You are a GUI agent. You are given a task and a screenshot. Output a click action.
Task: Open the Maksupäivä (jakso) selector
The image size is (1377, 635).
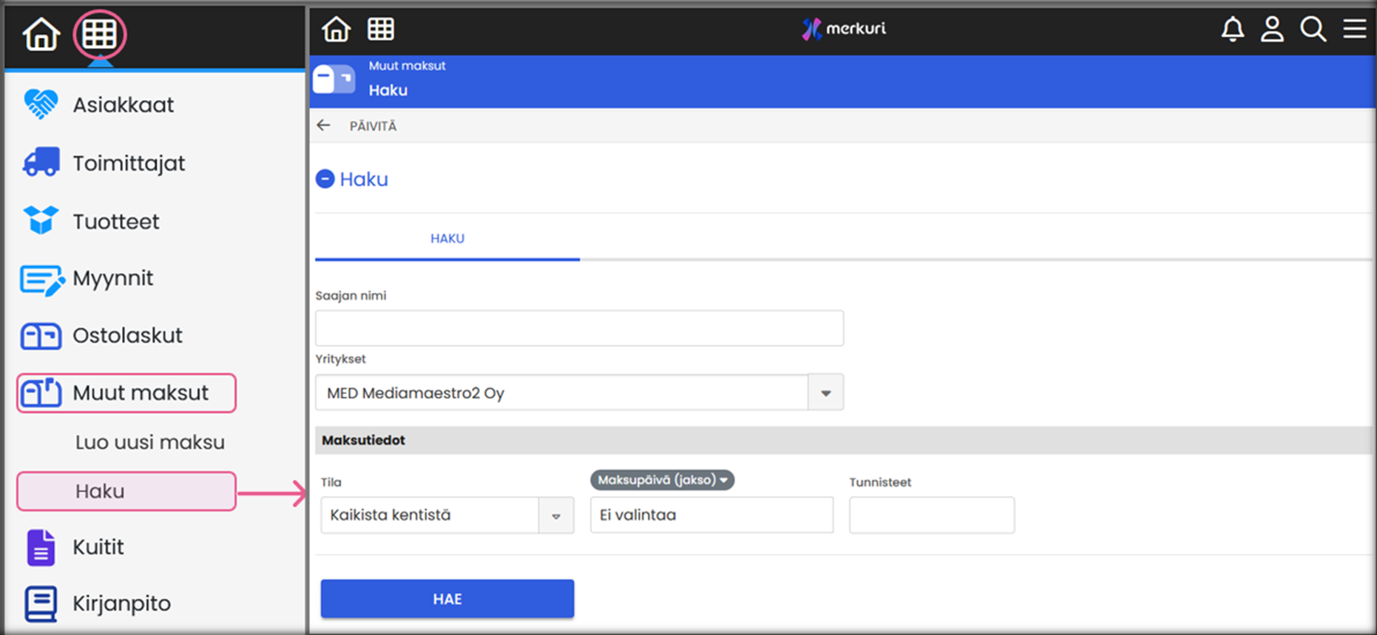[662, 481]
